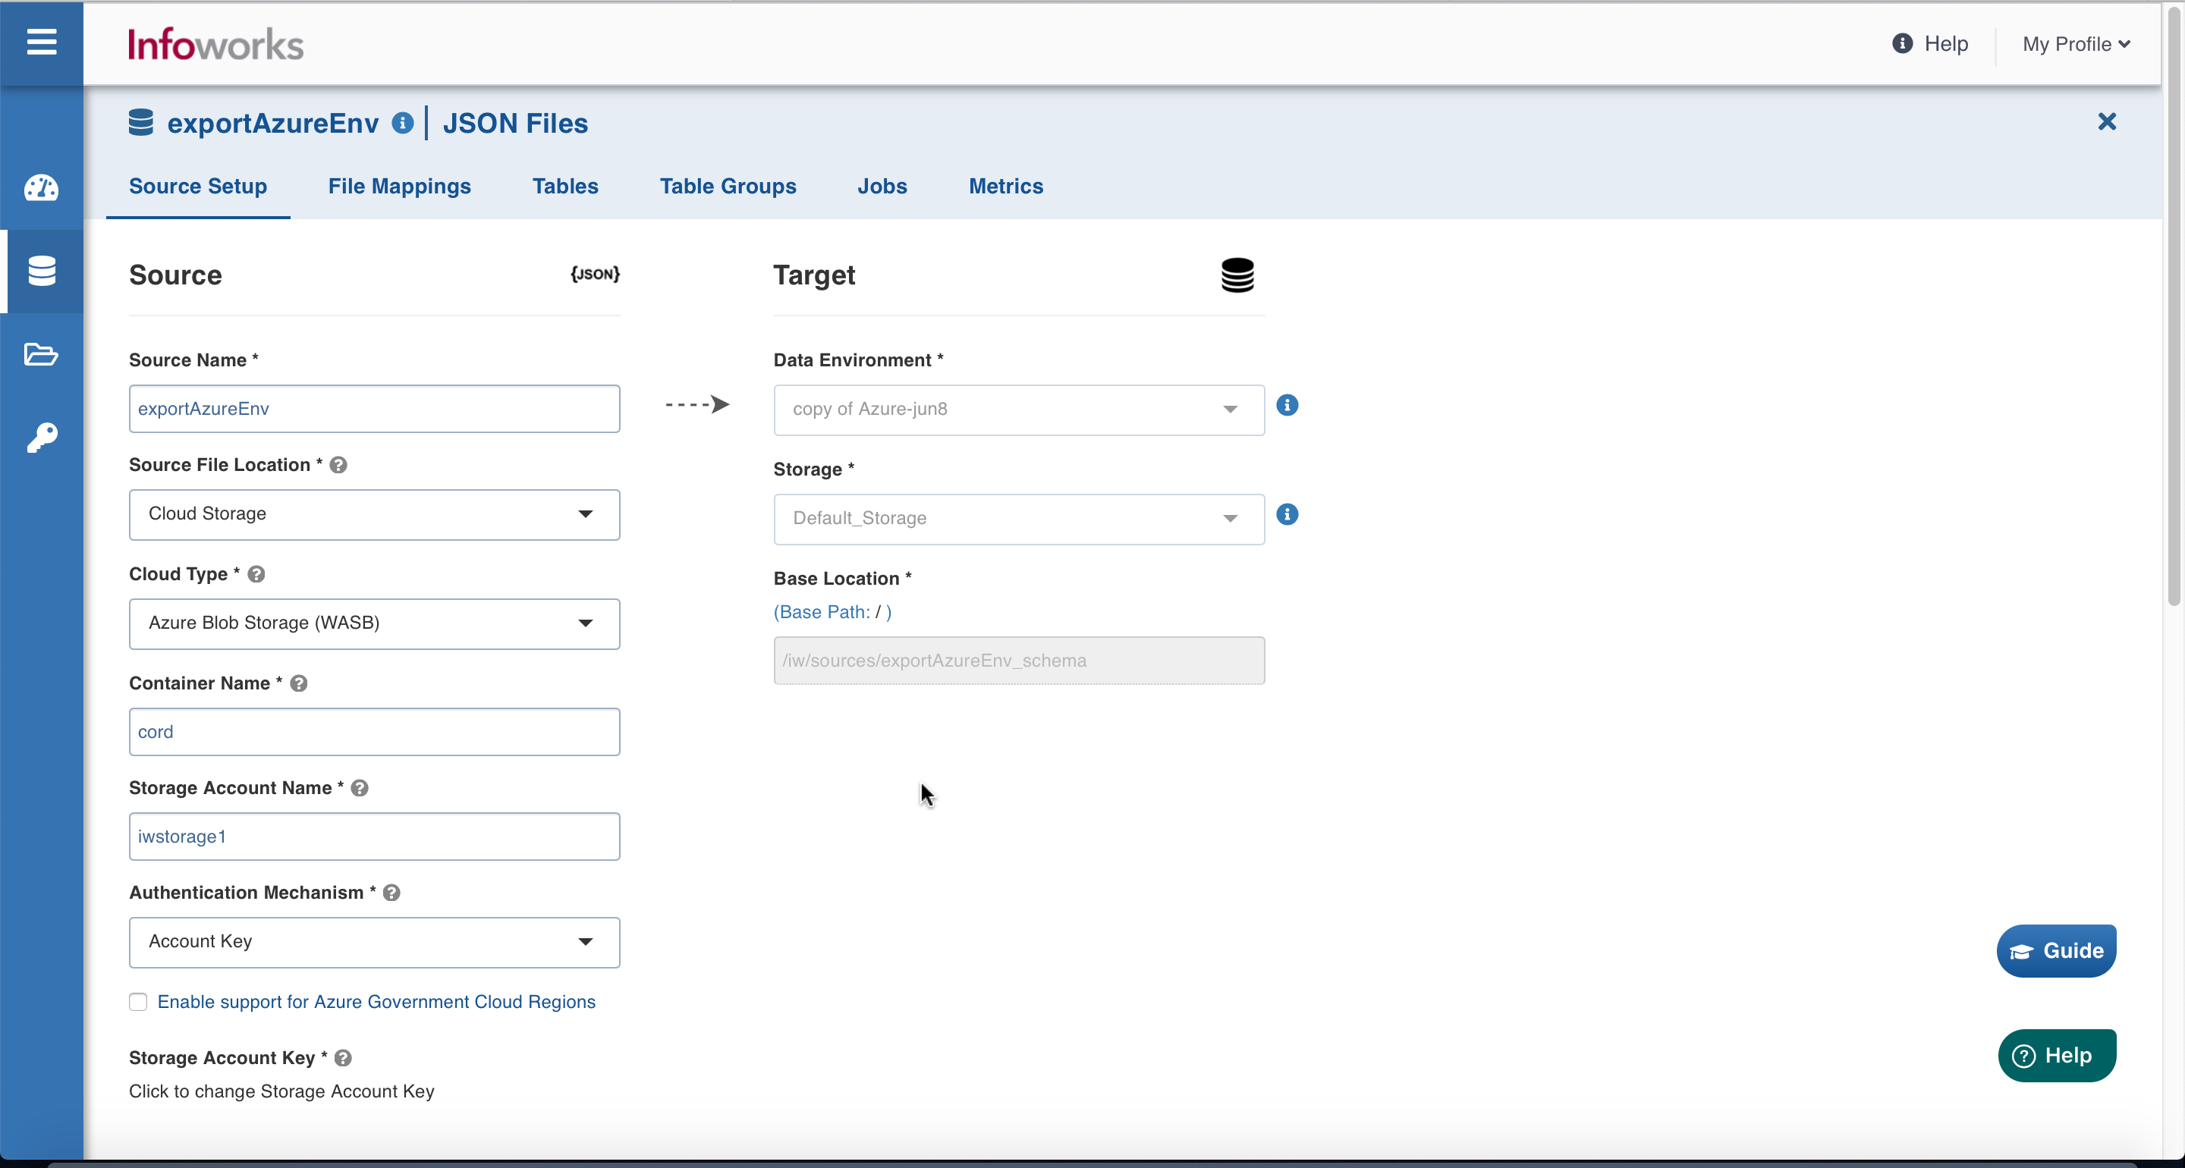
Task: Open the dashboard gauge sidebar icon
Action: point(41,187)
